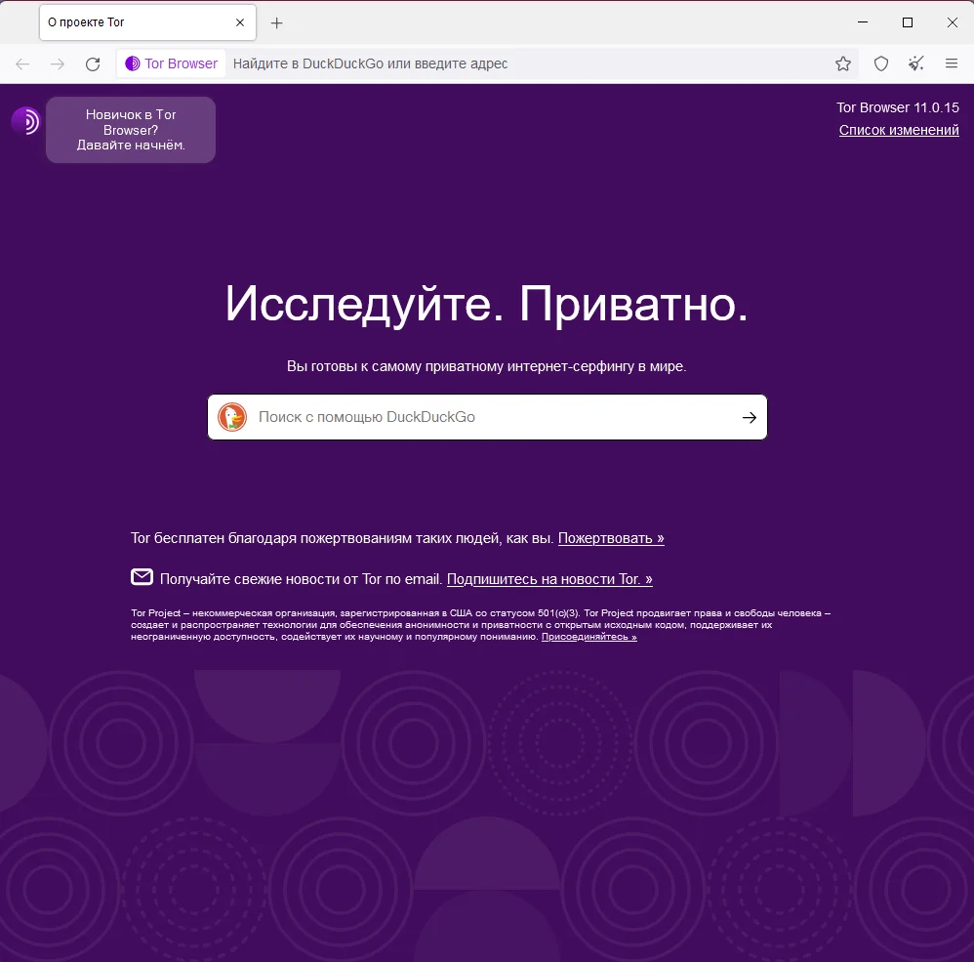Focus the address bar input field
This screenshot has width=974, height=962.
point(528,63)
